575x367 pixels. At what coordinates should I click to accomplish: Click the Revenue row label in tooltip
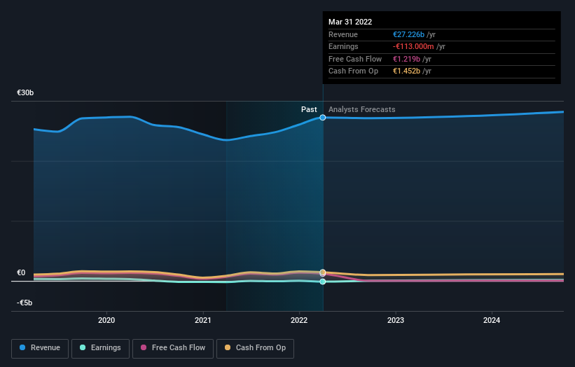pos(343,34)
